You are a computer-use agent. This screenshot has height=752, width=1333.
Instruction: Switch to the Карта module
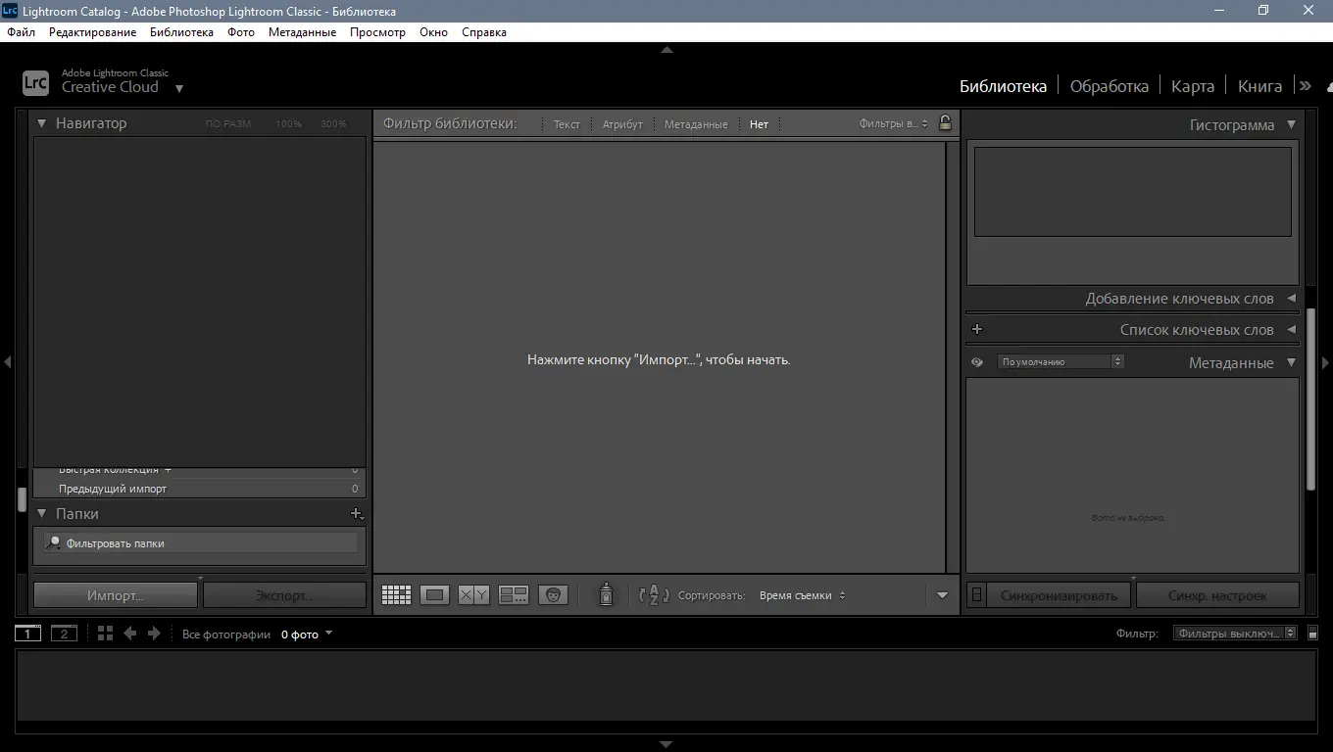pyautogui.click(x=1193, y=86)
